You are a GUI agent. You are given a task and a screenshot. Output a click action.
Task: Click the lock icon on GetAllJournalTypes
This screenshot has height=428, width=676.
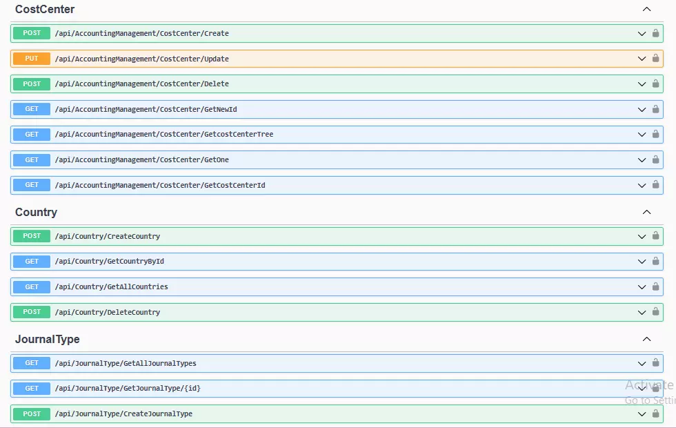[x=655, y=362]
